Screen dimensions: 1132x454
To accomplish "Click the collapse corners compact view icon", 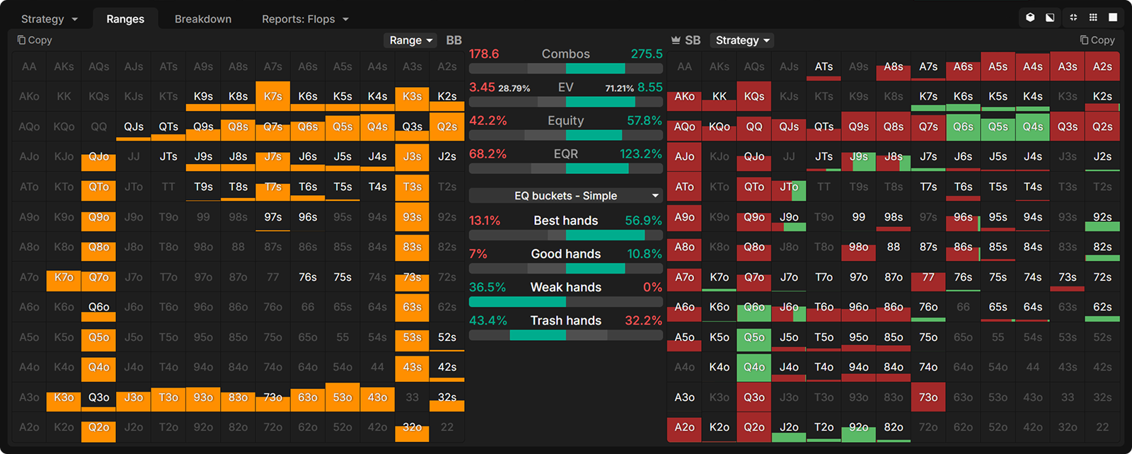I will pyautogui.click(x=1073, y=18).
